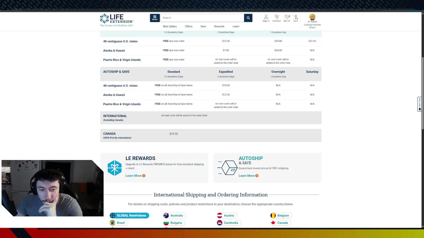Viewport: 424px width, 238px height.
Task: Click LE Rewards Learn More link
Action: (135, 176)
